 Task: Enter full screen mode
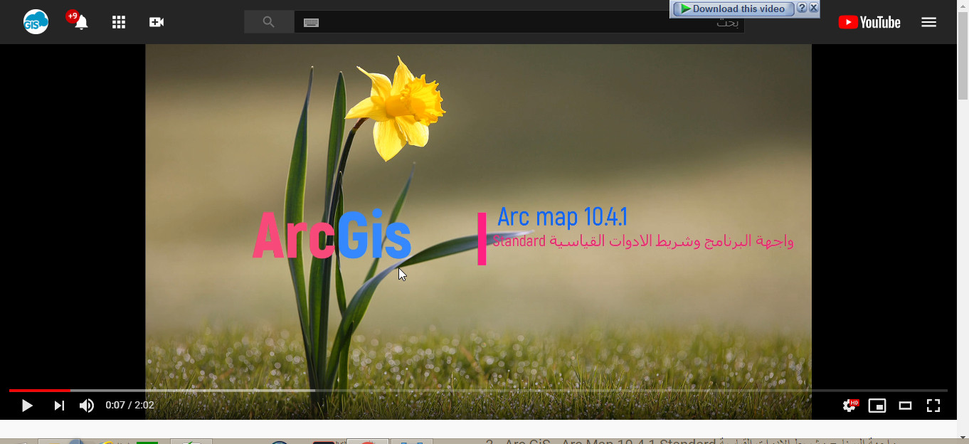tap(933, 406)
